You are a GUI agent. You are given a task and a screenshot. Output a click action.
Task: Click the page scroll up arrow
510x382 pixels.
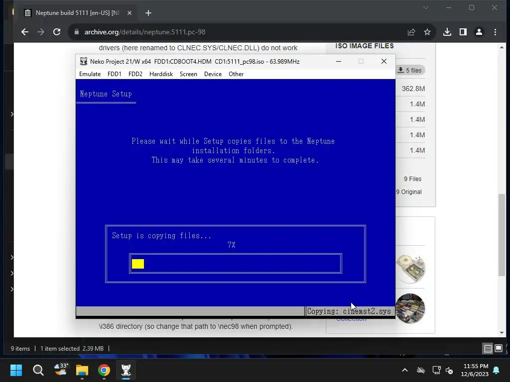click(502, 47)
